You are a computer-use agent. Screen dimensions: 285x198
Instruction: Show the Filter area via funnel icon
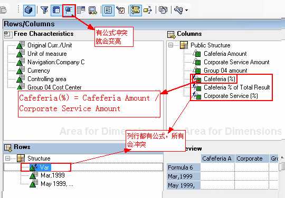(x=44, y=10)
